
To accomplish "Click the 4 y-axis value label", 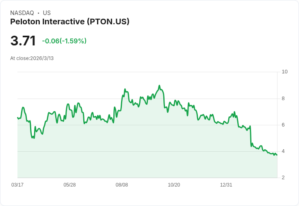I will tap(283, 151).
